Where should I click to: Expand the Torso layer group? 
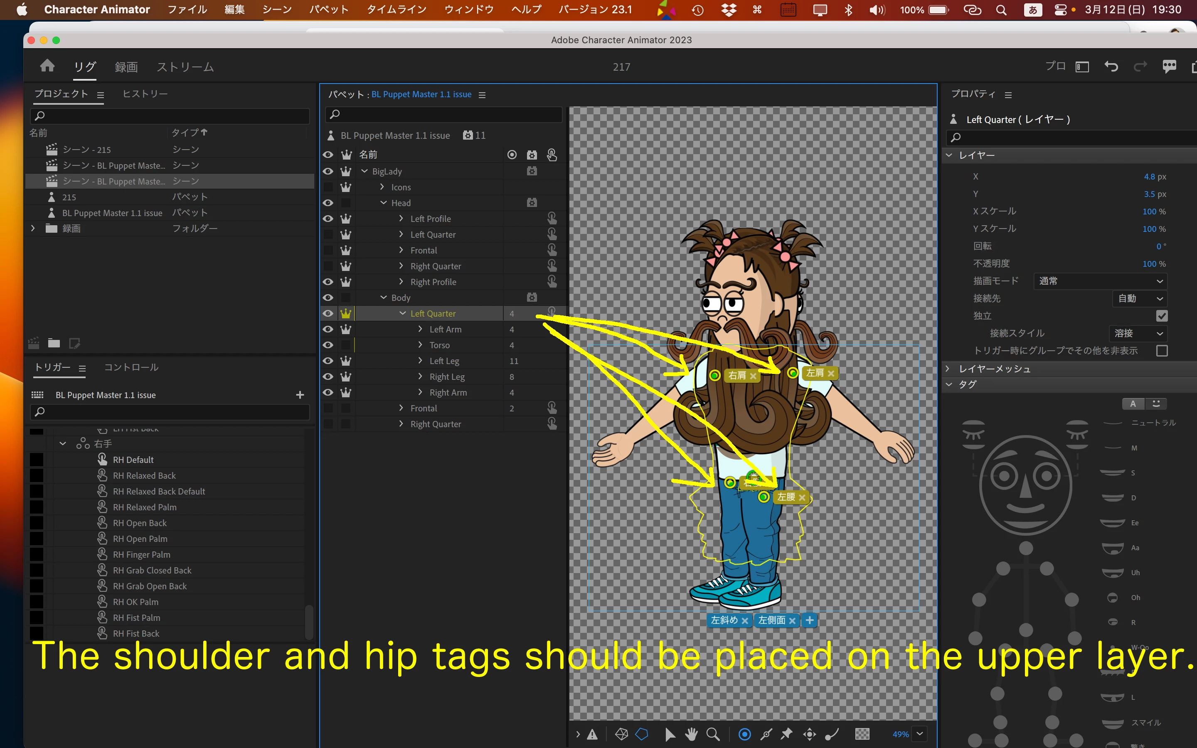click(420, 345)
